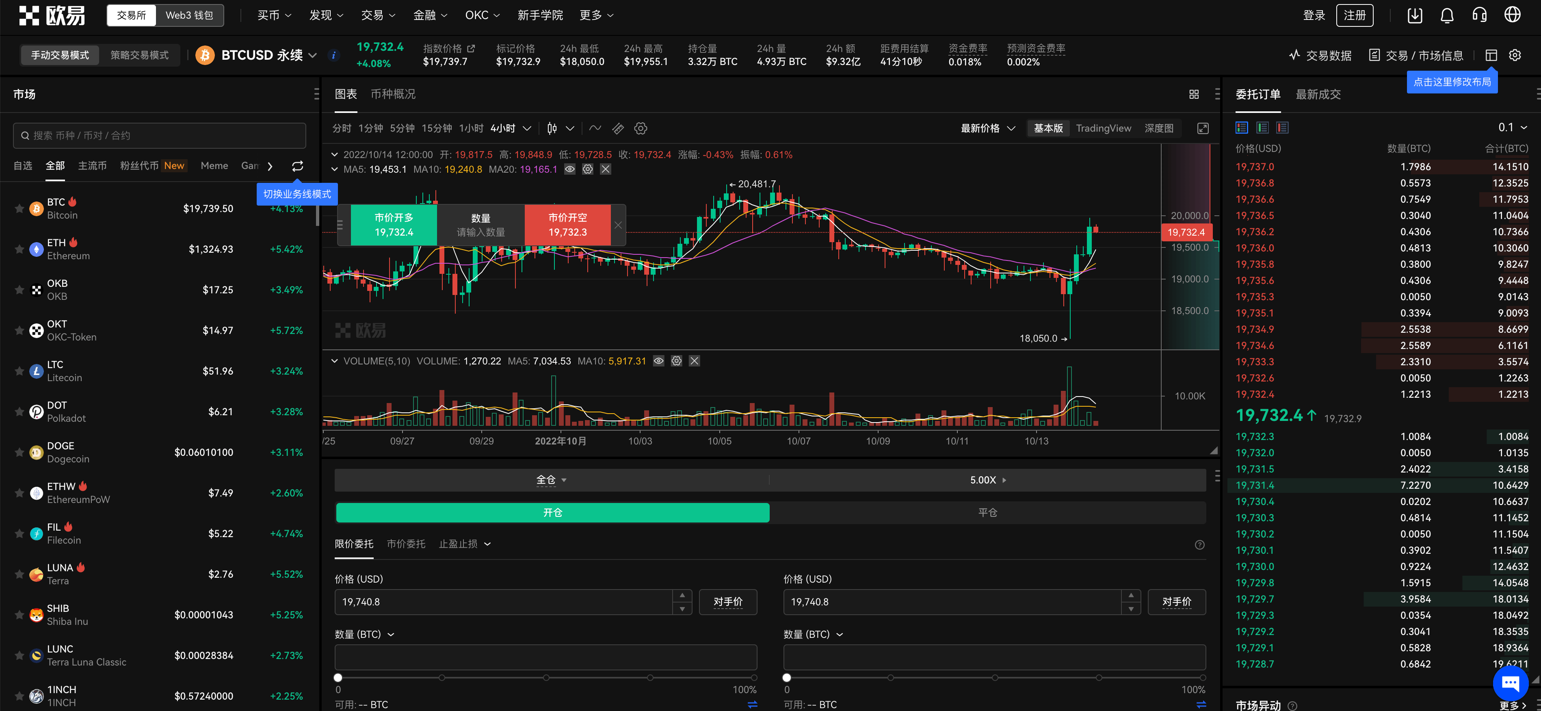Favorite DOGE with its star
This screenshot has height=711, width=1541.
19,453
